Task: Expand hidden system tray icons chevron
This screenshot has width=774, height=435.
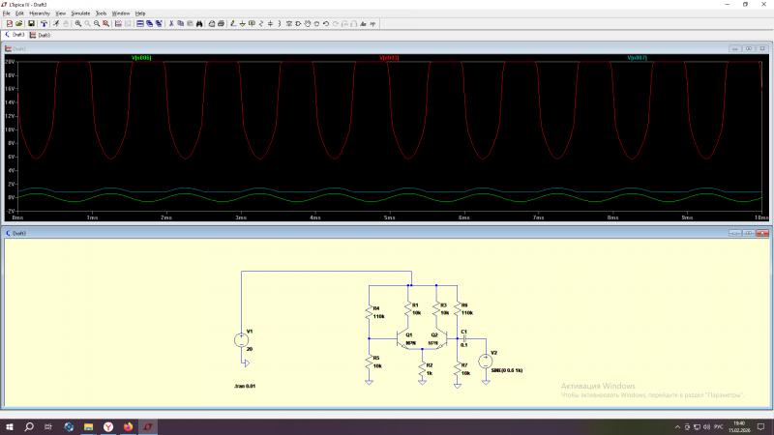Action: (675, 426)
